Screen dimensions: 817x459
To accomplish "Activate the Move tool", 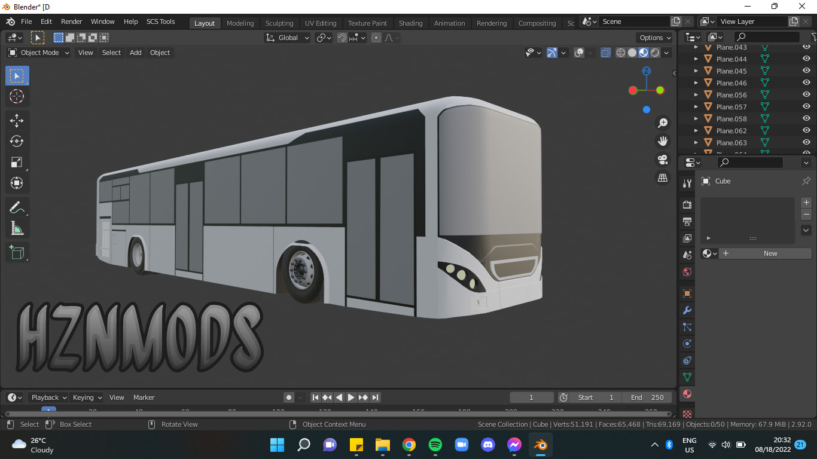I will point(17,120).
